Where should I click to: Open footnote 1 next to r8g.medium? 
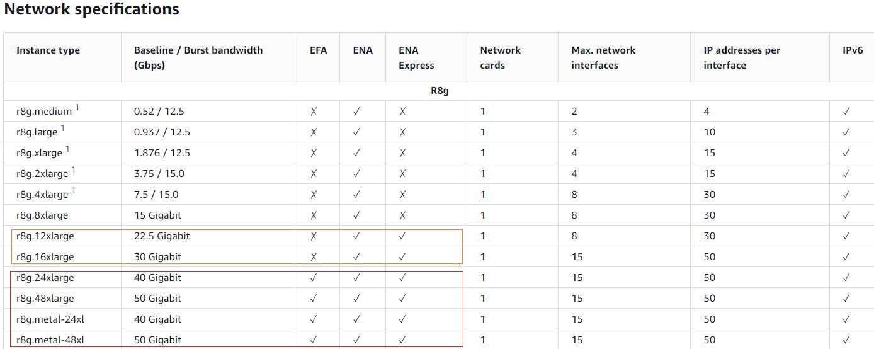(77, 108)
